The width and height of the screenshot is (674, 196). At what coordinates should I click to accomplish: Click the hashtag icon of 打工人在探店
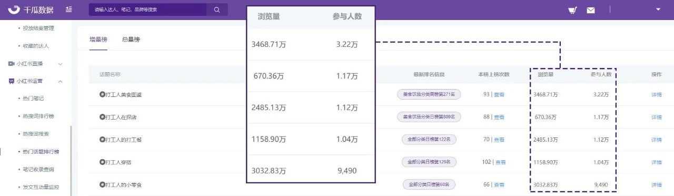pyautogui.click(x=102, y=117)
